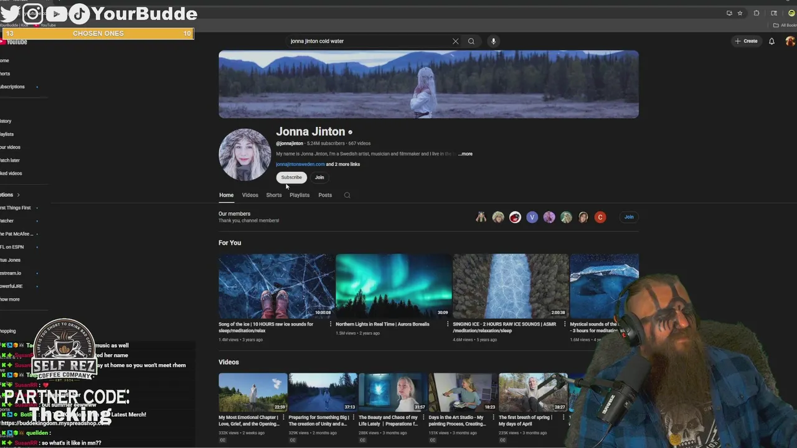Click the YouTube logo in the sidebar

[13, 42]
